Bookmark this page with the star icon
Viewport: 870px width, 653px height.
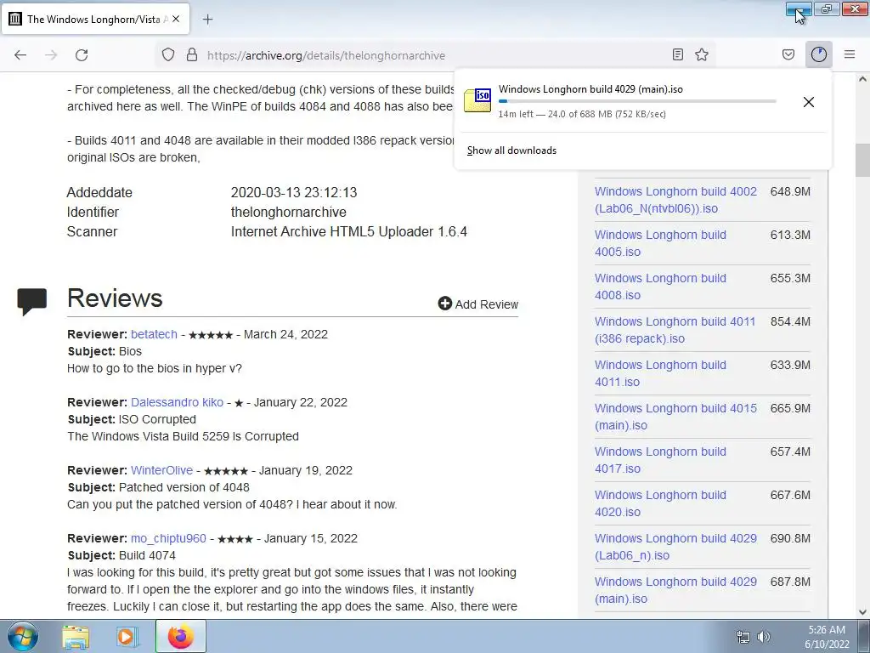(702, 54)
